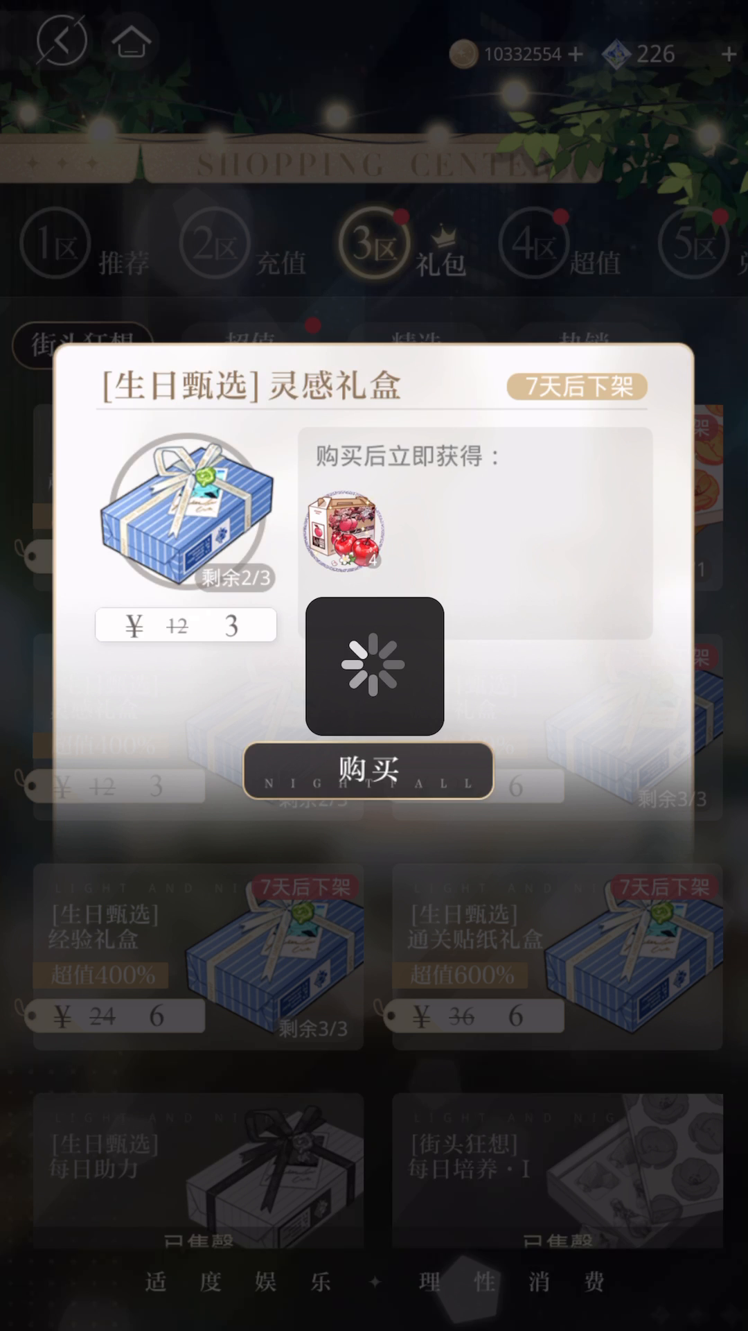
Task: Open sold-out 每日助力 pack
Action: point(198,1172)
